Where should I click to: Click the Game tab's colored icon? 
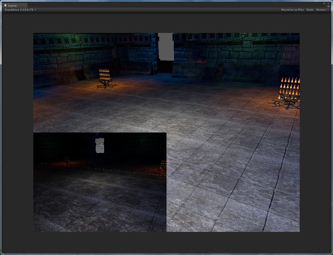coord(6,5)
